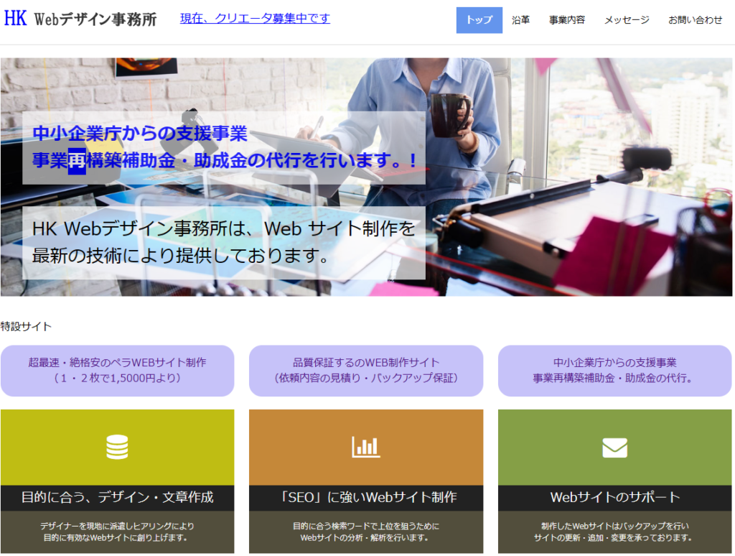Open the クリエータ募集中 recruiting link
Viewport: 735px width, 556px height.
pos(255,19)
